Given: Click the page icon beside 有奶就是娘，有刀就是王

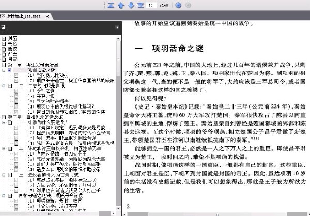Looking at the screenshot, I should click(16, 154).
